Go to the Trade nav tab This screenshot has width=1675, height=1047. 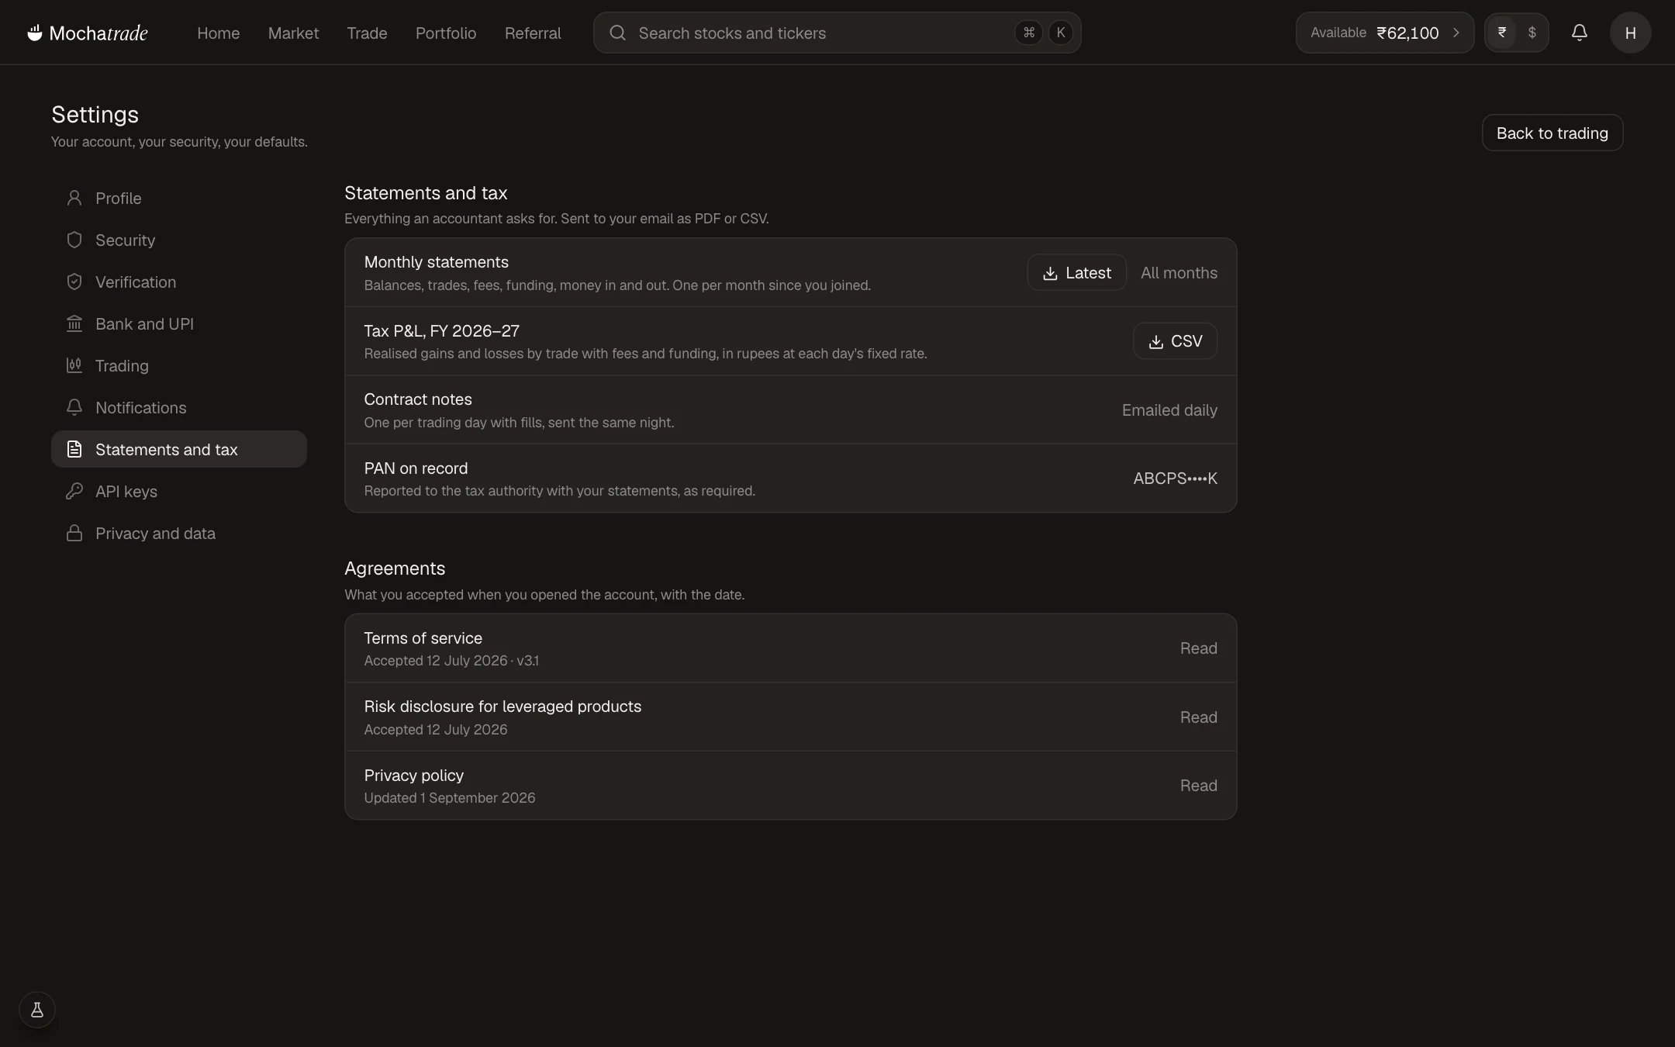click(x=367, y=33)
